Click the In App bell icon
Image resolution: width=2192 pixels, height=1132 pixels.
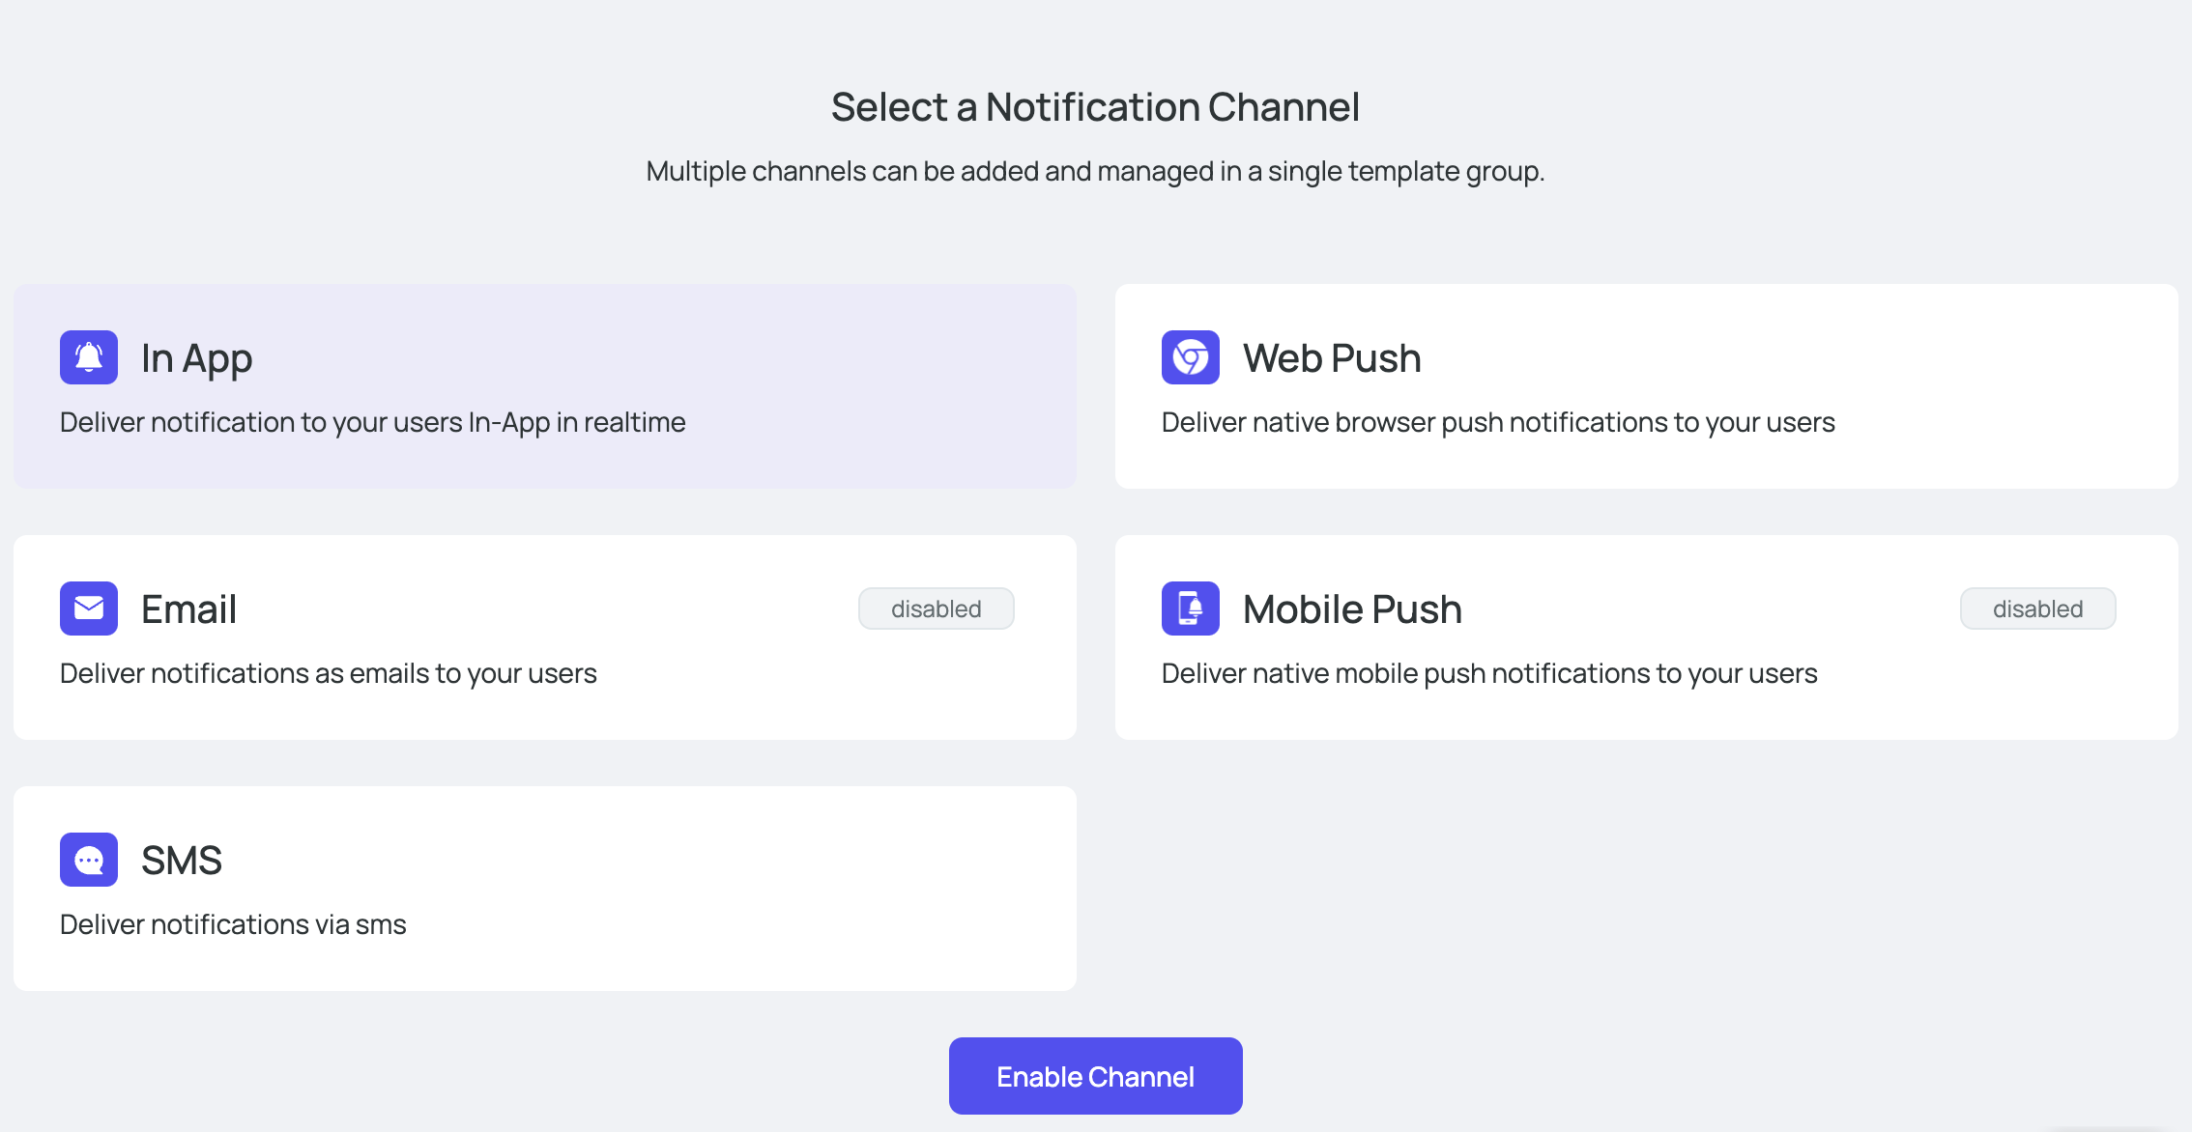(x=89, y=357)
